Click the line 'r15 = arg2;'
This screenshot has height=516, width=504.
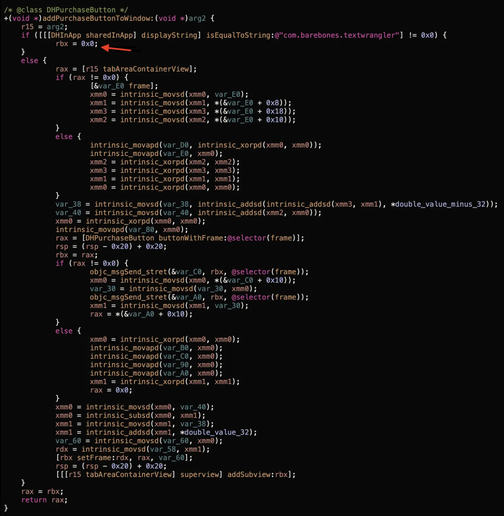[x=44, y=27]
